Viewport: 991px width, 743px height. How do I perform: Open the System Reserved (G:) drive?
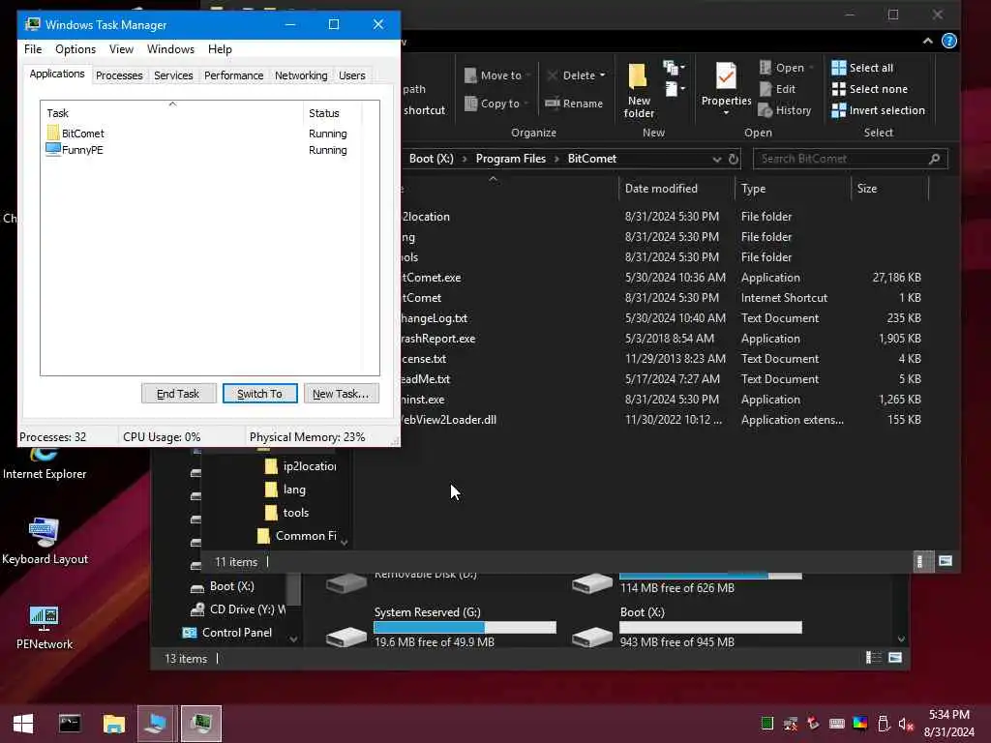click(441, 627)
